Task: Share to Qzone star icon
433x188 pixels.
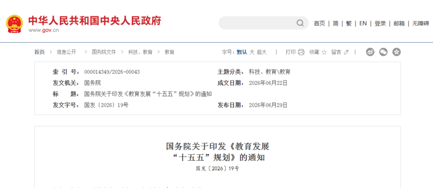Action: click(x=397, y=52)
